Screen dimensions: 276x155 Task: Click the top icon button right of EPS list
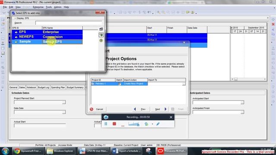(x=101, y=29)
